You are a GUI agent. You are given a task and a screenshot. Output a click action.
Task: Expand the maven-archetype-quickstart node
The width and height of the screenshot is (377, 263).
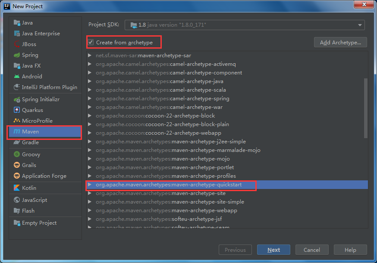[90, 185]
